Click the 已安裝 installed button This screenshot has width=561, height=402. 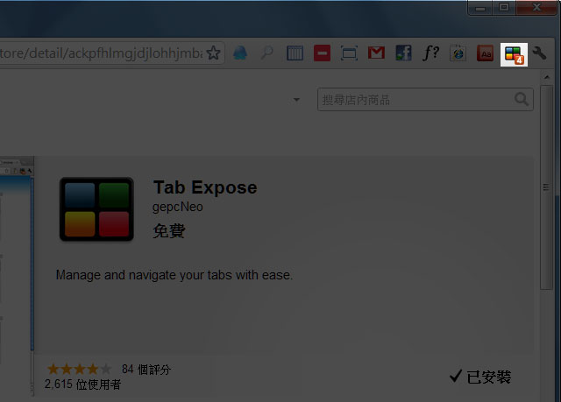click(x=480, y=377)
